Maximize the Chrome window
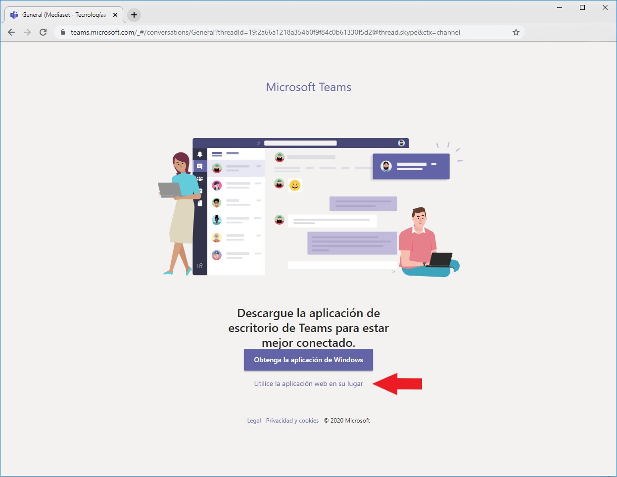 [x=582, y=7]
